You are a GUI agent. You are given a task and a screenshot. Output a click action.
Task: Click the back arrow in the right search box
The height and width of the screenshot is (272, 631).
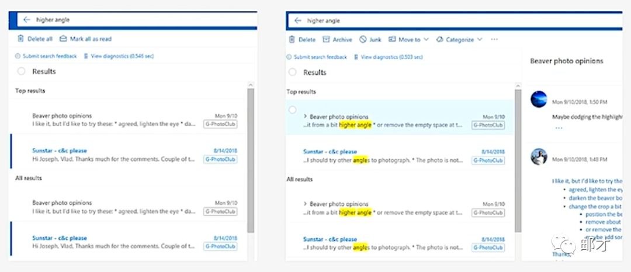click(298, 20)
